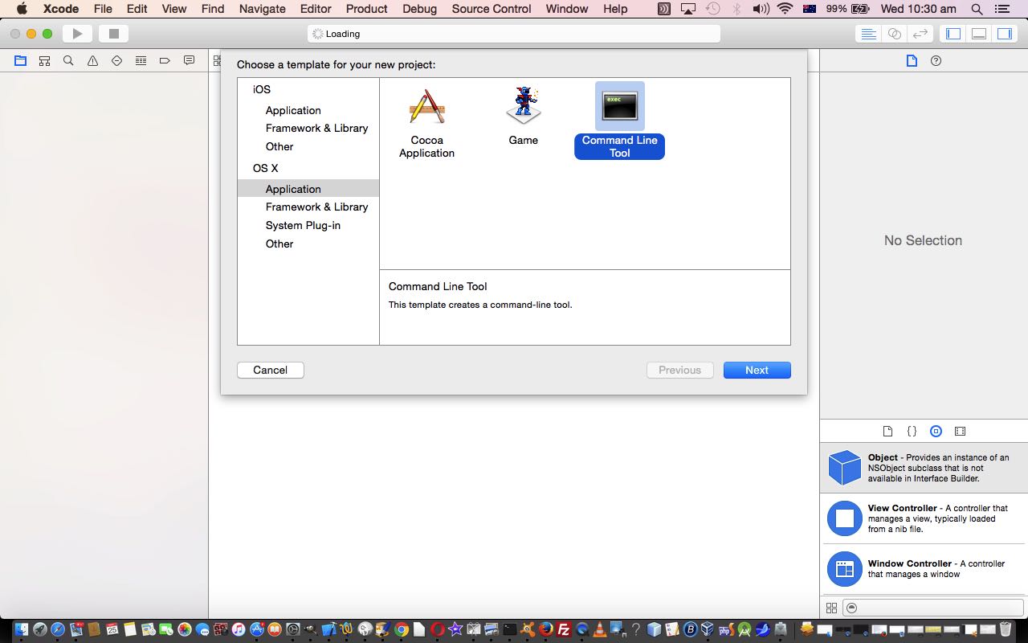The height and width of the screenshot is (643, 1028).
Task: Select the Cocoa Application template icon
Action: click(x=426, y=106)
